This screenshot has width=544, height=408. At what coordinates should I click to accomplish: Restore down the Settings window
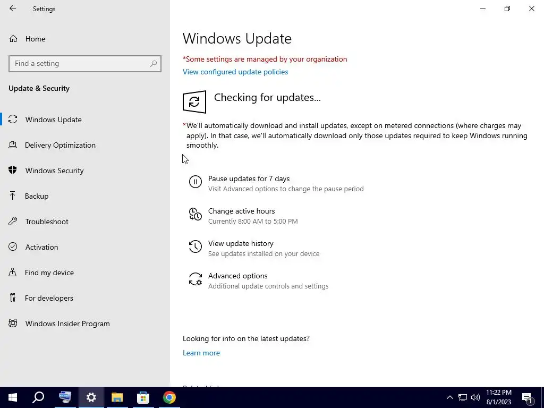pyautogui.click(x=507, y=8)
